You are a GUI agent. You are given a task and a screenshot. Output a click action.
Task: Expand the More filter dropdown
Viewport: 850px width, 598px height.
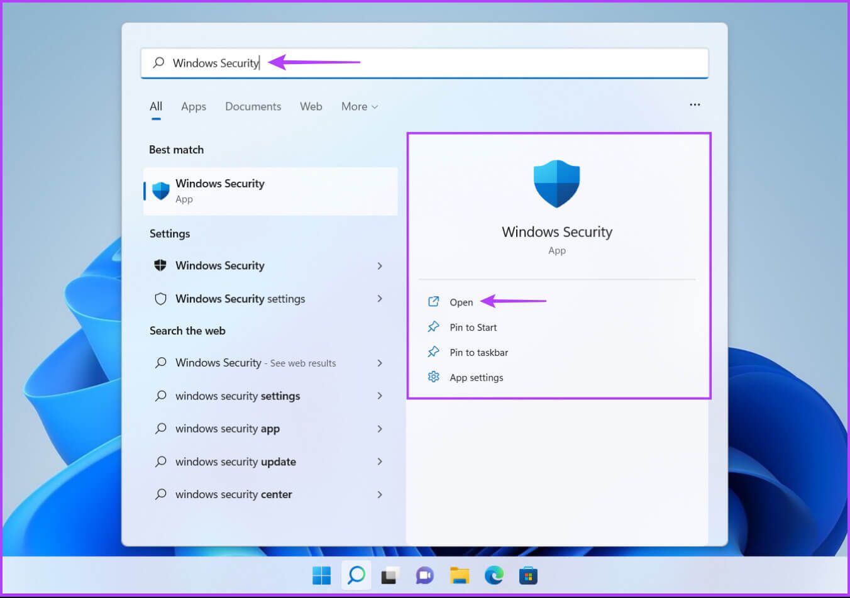(x=360, y=107)
